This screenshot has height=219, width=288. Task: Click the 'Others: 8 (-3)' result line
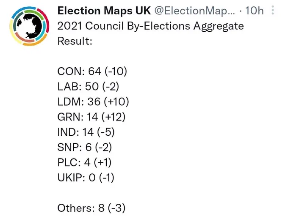(91, 208)
